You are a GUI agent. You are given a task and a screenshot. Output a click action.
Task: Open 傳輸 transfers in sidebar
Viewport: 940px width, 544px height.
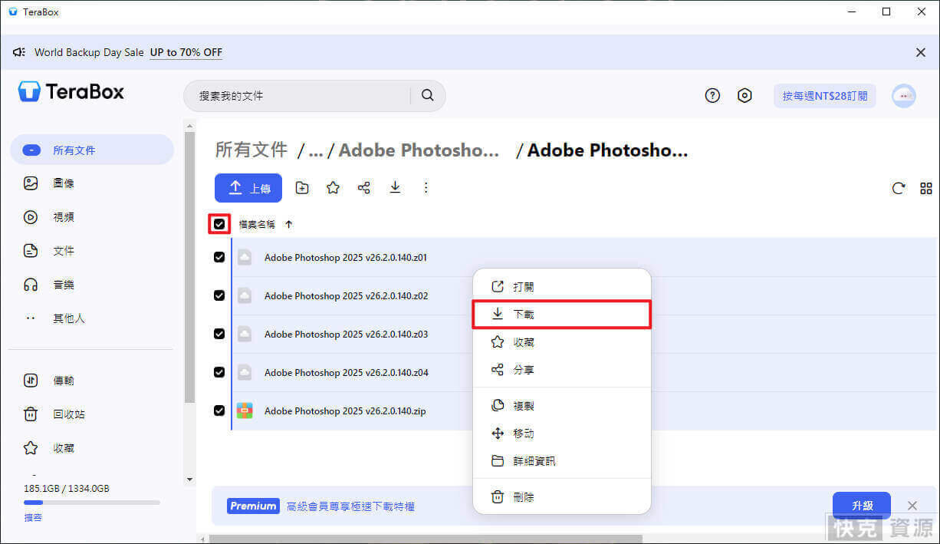click(92, 381)
